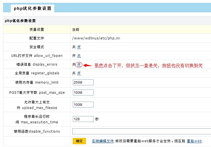Turn on 安全模式 via 开 link
211x147 pixels.
click(x=79, y=47)
